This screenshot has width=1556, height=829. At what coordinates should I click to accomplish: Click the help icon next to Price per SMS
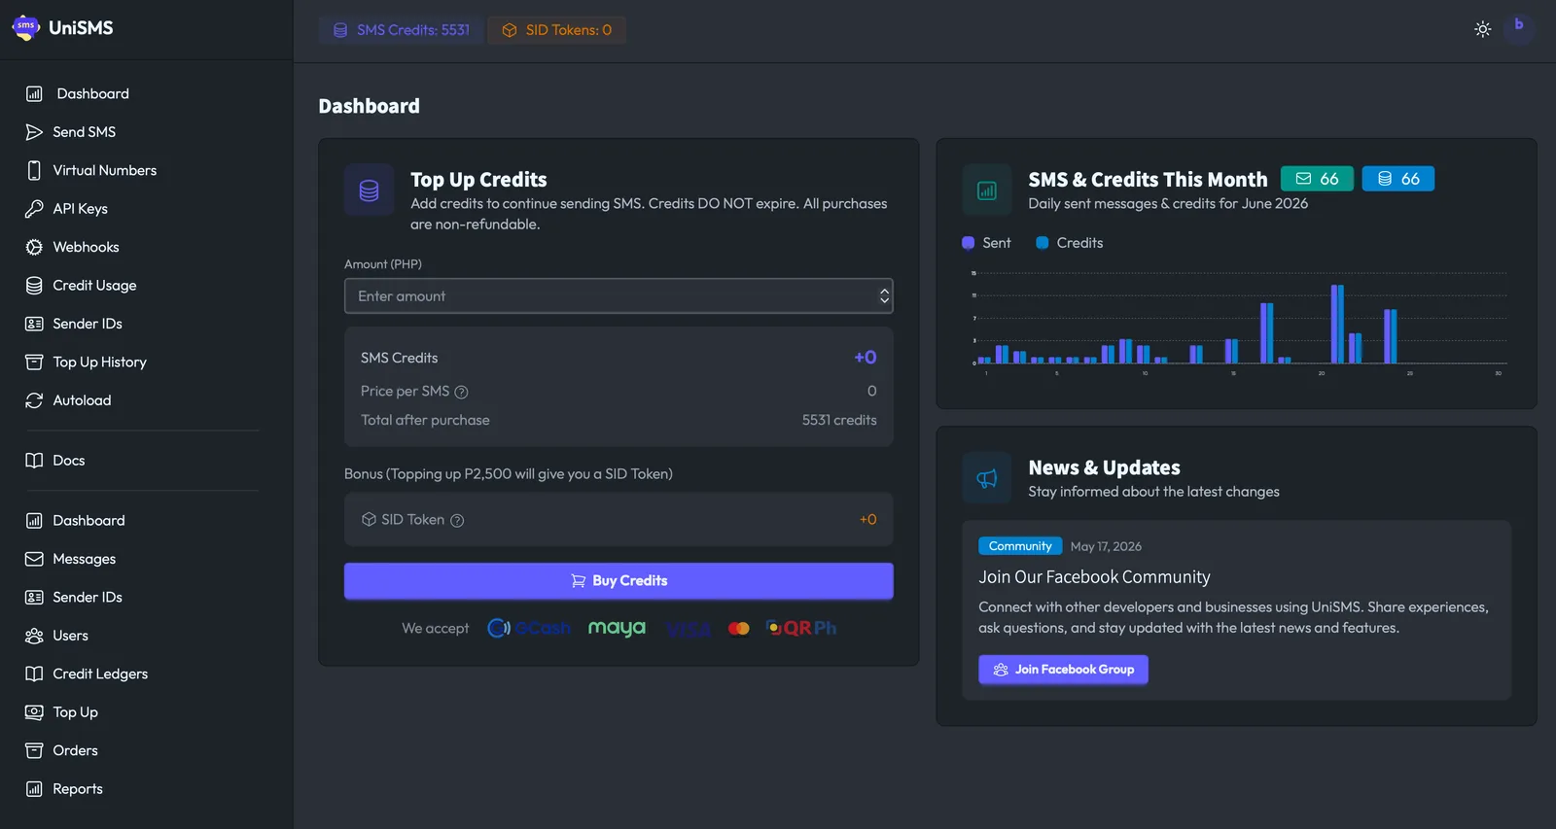click(462, 393)
